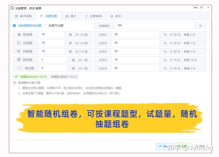Viewport: 219px width, 157px height.
Task: Edit 判断题 占总分 percentage field
Action: tap(135, 51)
